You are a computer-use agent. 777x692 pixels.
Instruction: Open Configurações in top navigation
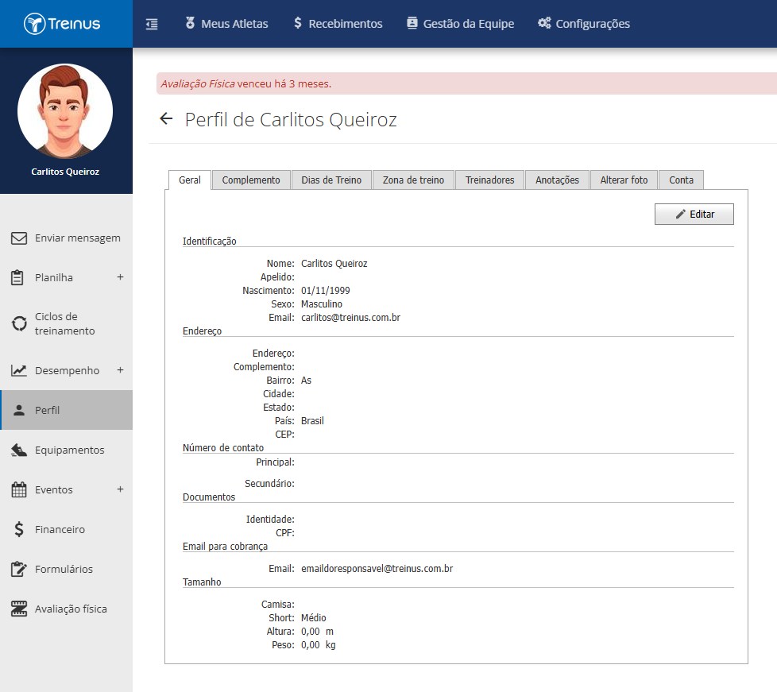pos(584,24)
